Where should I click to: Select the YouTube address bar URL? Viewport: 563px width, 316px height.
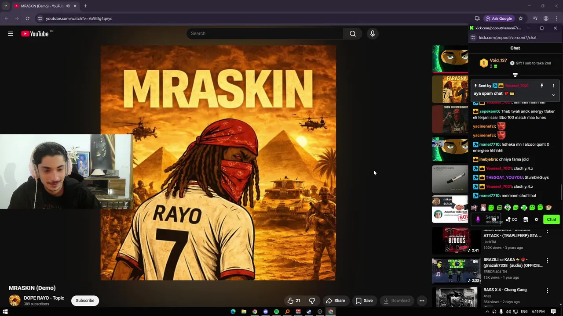pos(79,18)
